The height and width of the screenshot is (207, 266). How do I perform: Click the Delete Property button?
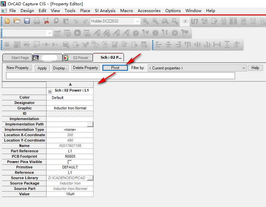click(x=85, y=68)
